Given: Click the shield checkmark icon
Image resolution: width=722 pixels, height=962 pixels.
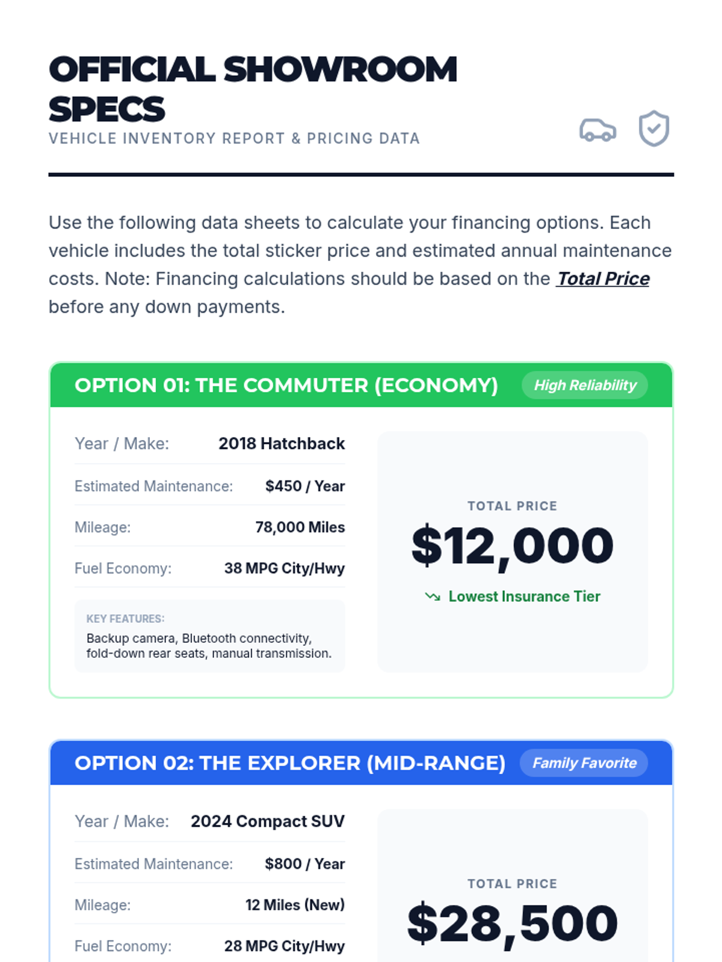Looking at the screenshot, I should [653, 128].
